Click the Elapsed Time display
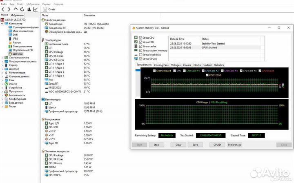294x183 pixels. point(256,135)
